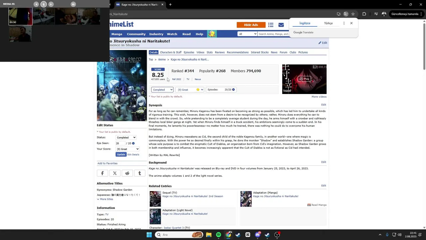
Task: Click the Google Translate address bar icon
Action: 346,14
